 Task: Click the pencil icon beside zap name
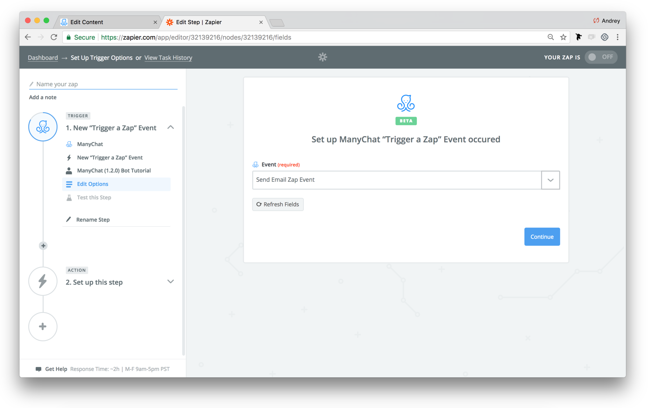click(31, 84)
